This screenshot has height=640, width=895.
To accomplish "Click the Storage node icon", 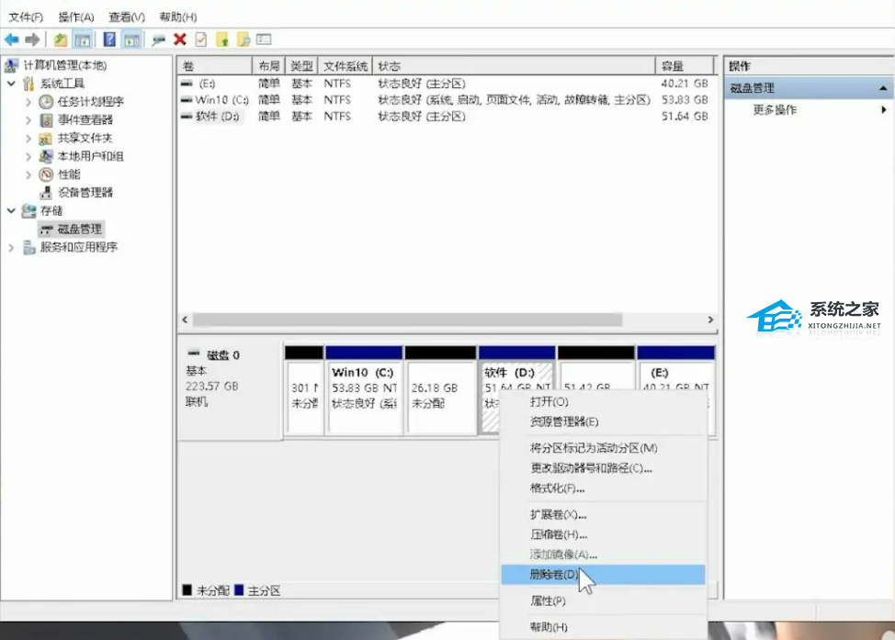I will [x=28, y=211].
